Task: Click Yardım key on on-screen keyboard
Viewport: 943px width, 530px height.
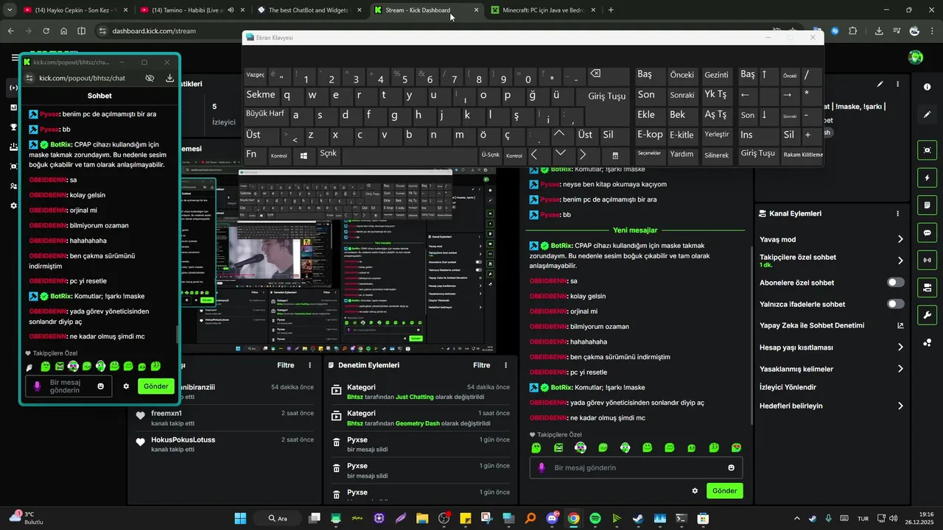Action: tap(681, 155)
